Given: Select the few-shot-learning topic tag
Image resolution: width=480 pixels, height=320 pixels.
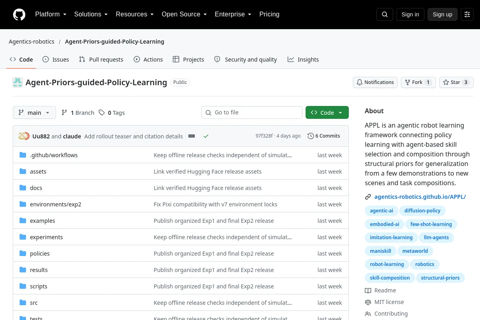Looking at the screenshot, I should pyautogui.click(x=431, y=224).
